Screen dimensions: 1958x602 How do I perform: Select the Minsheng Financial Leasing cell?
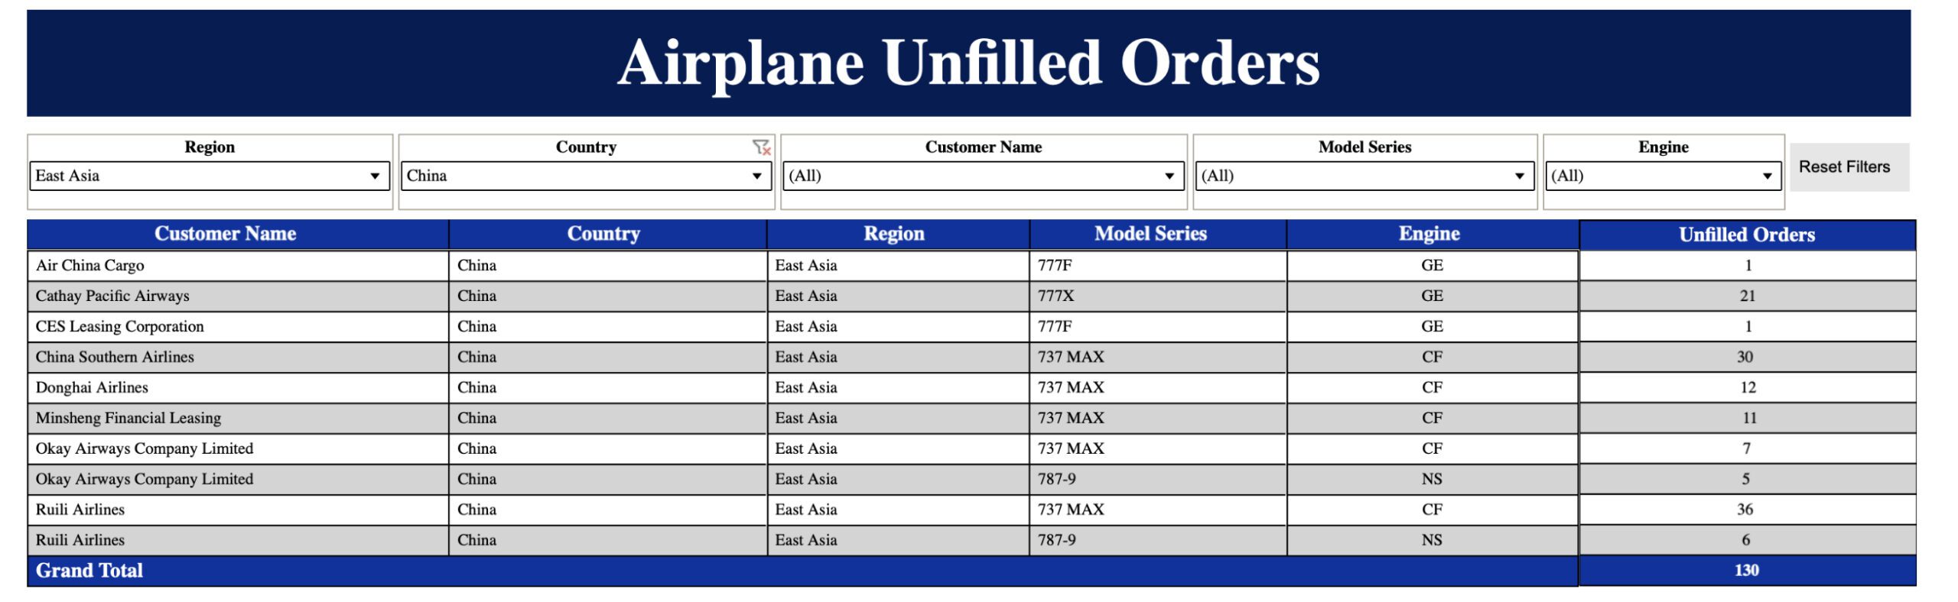128,418
